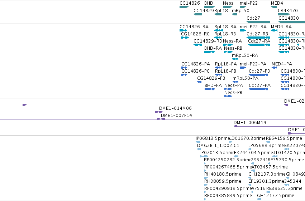The width and height of the screenshot is (305, 201).
Task: Select MED4-PA protein feature
Action: (x=274, y=68)
